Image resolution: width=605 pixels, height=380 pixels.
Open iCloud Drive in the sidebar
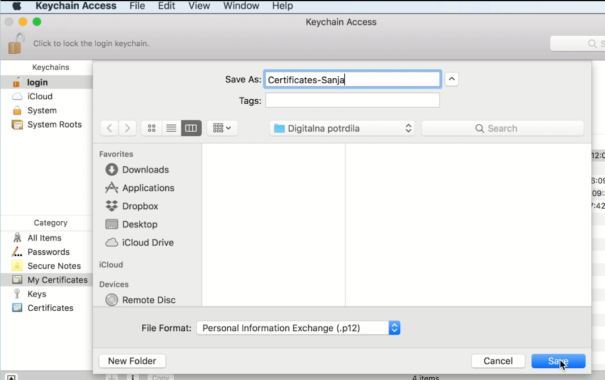click(139, 242)
